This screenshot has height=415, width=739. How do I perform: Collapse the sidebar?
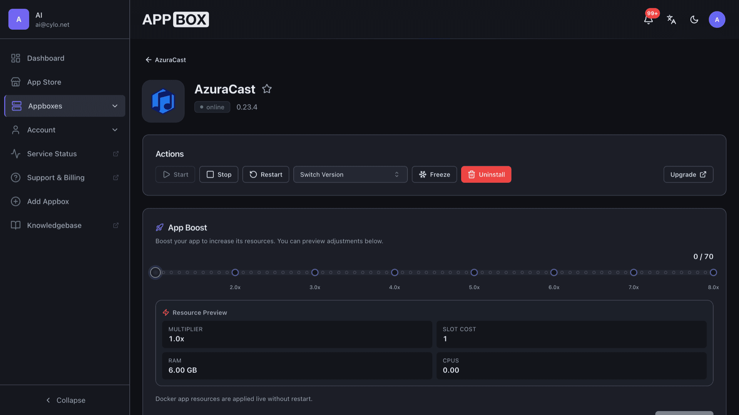(65, 400)
